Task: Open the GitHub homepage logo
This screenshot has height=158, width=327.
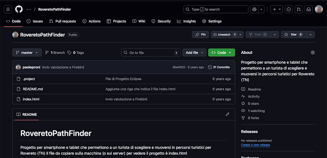Action: (19, 9)
